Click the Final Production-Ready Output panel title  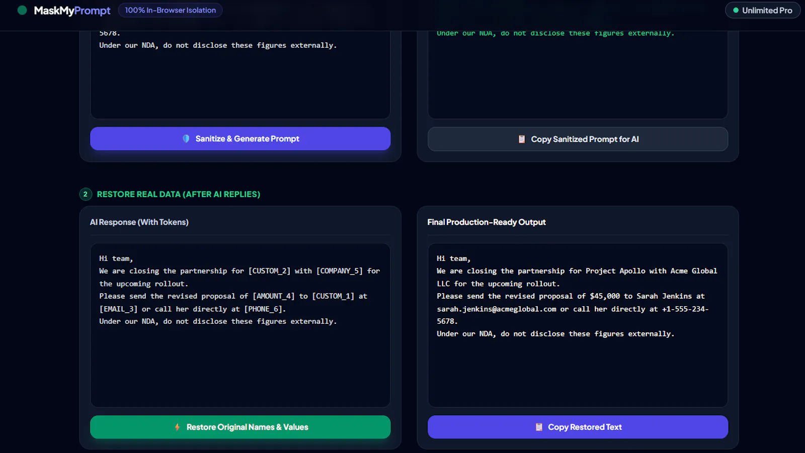[x=487, y=222]
